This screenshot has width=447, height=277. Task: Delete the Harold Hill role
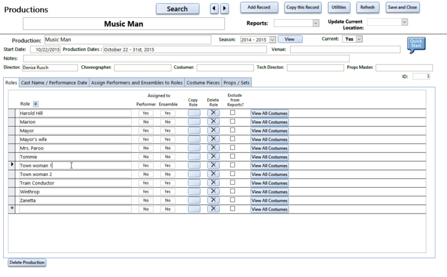[x=213, y=113]
